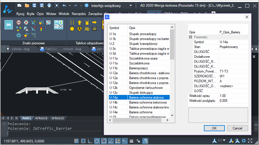Viewport: 259px width, 145px height.
Task: Select the yellow Ab text board icon
Action: (87, 29)
